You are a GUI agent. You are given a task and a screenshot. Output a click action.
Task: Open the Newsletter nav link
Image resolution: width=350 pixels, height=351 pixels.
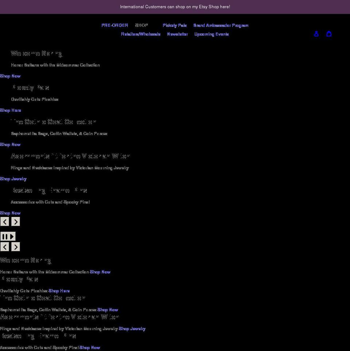coord(178,34)
